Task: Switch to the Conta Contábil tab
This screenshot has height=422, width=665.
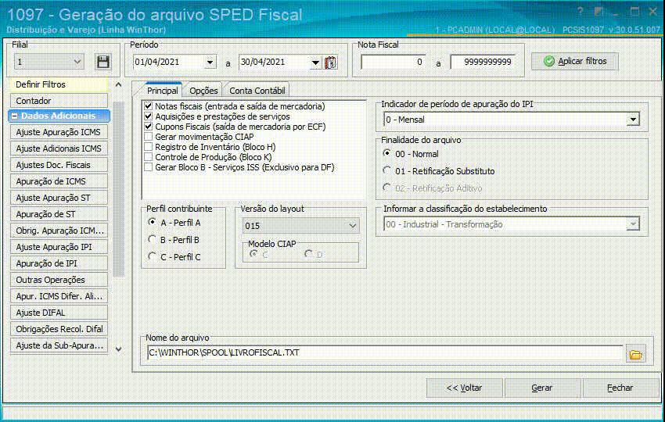Action: click(257, 90)
